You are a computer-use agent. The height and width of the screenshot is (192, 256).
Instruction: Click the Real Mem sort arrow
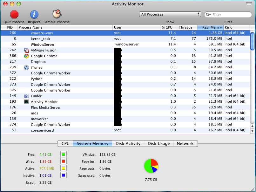pyautogui.click(x=221, y=28)
